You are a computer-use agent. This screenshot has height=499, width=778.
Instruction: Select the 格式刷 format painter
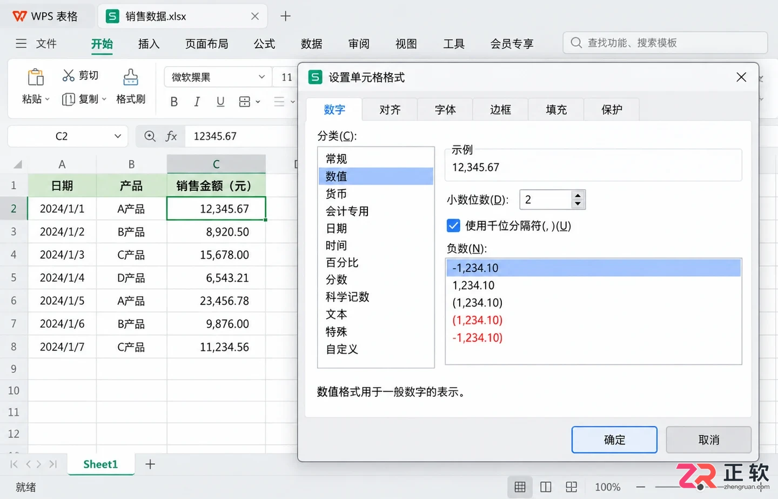[x=131, y=87]
